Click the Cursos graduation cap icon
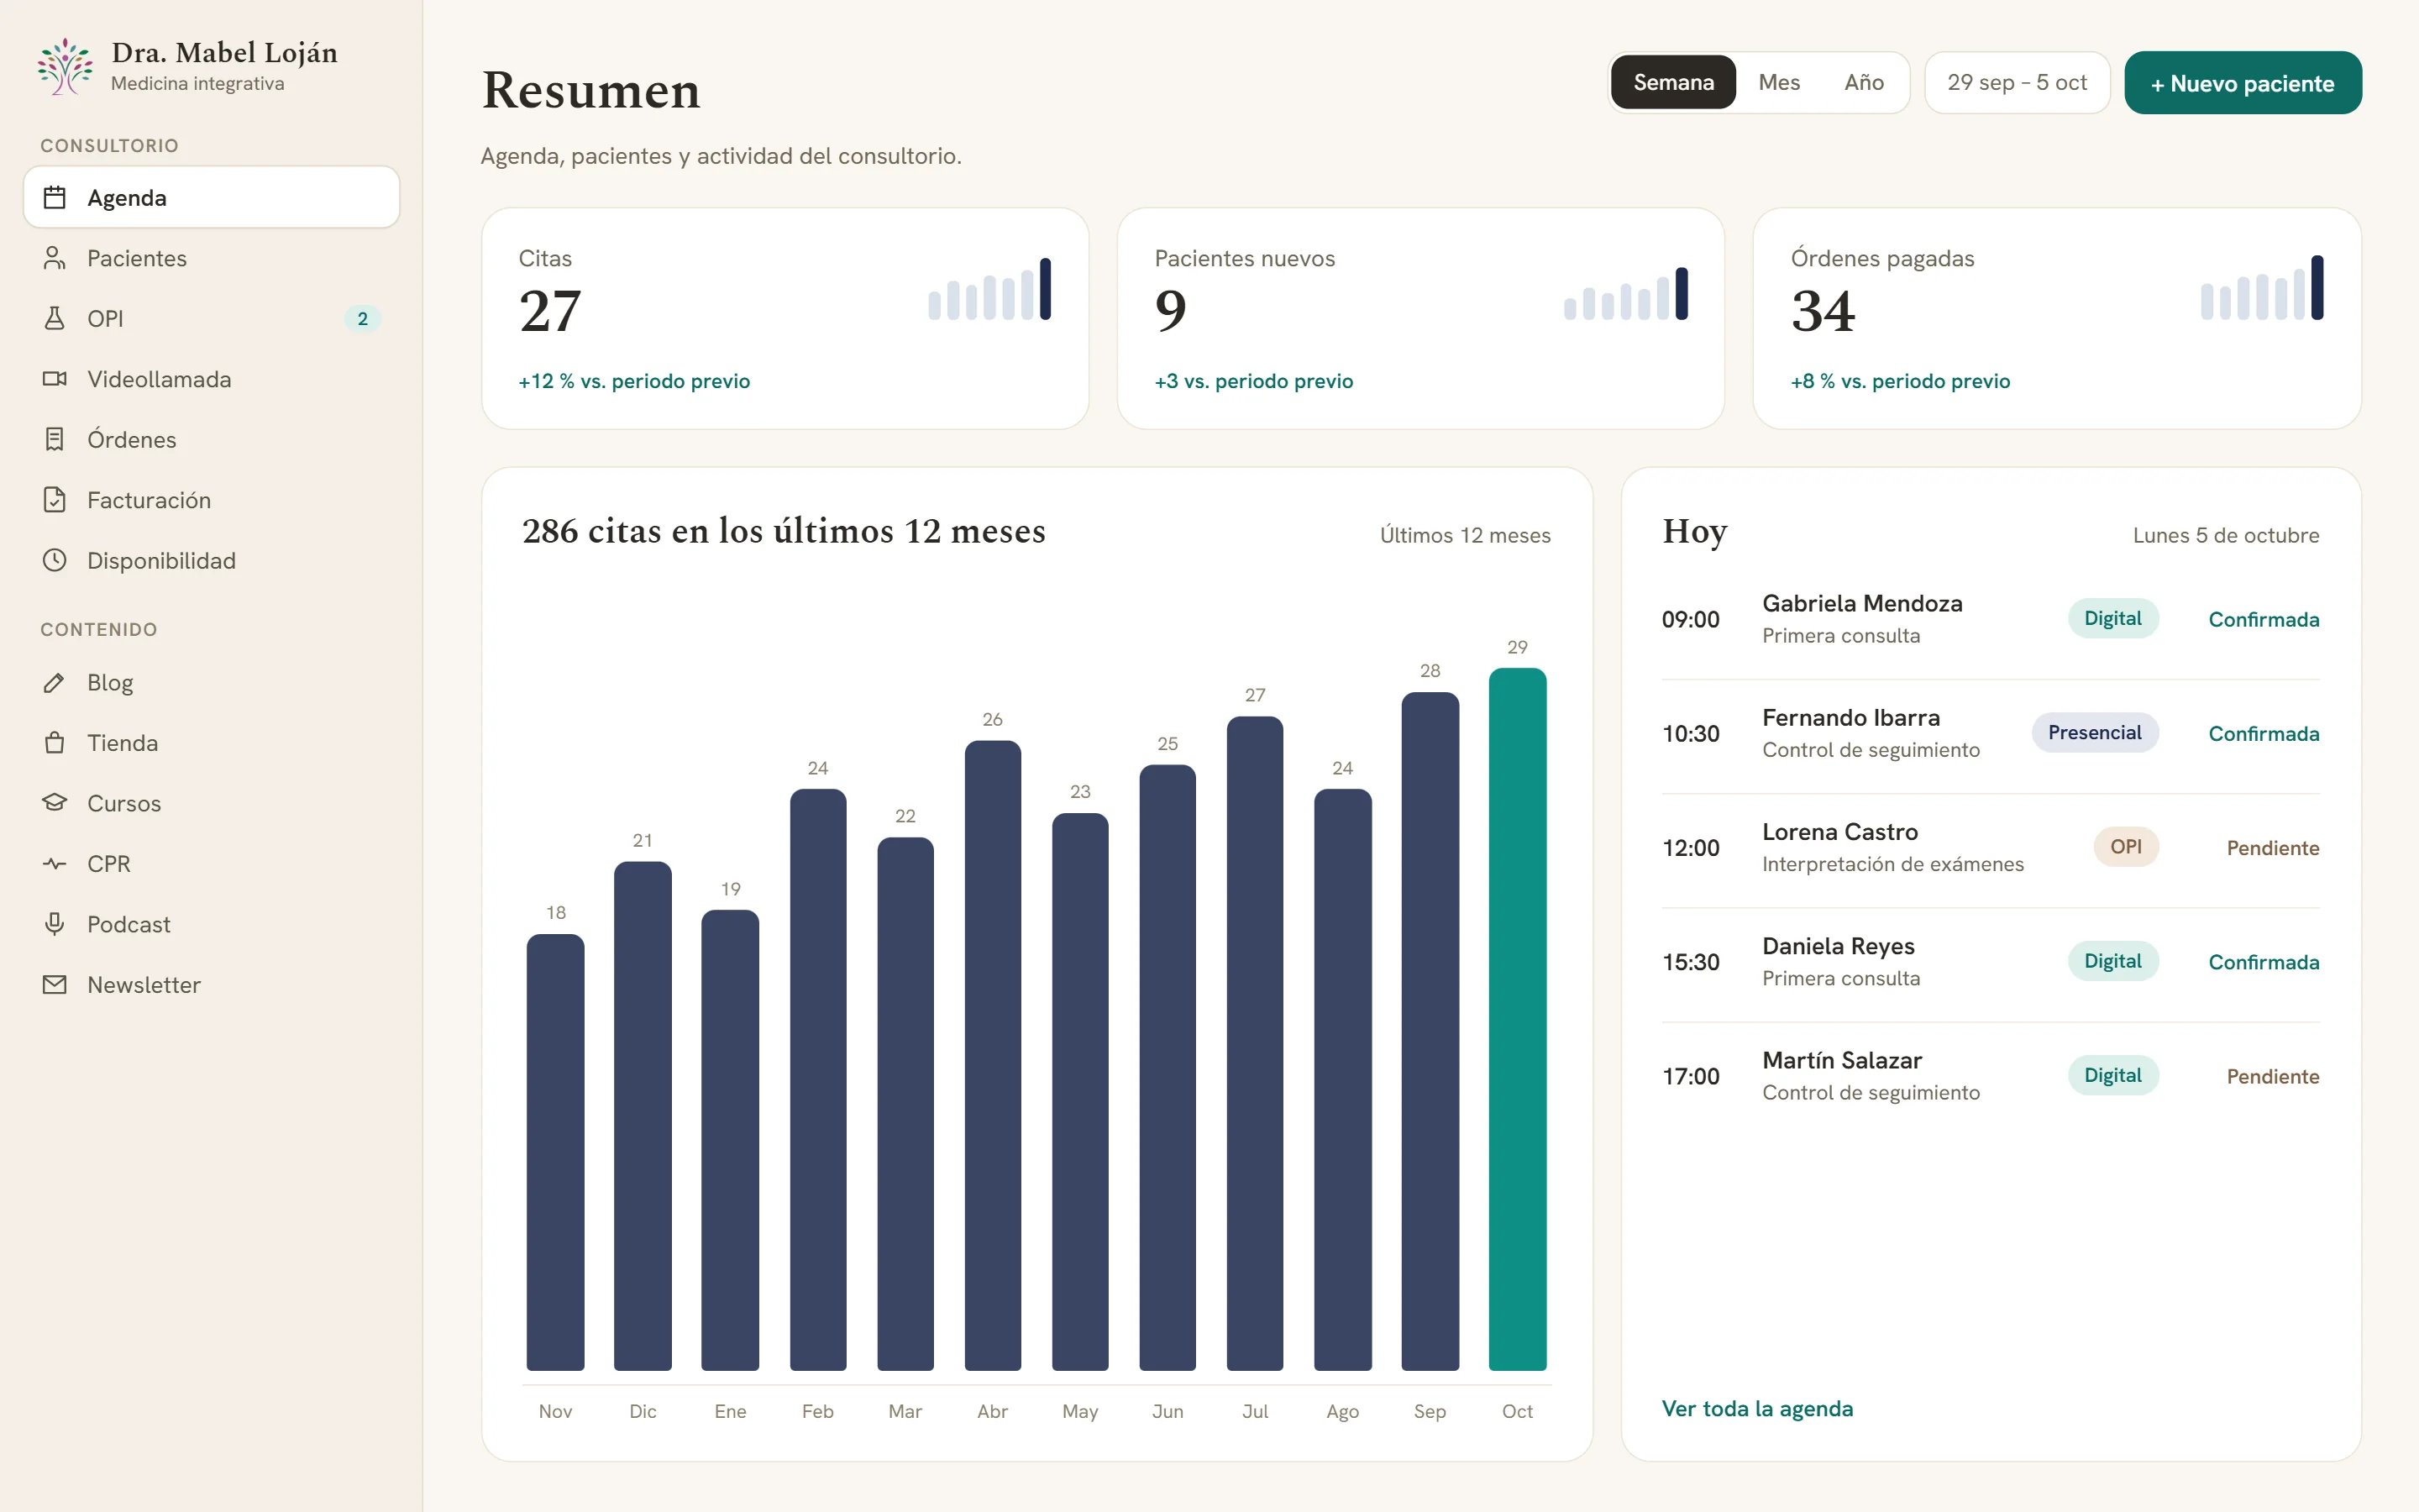The width and height of the screenshot is (2419, 1512). [x=55, y=803]
